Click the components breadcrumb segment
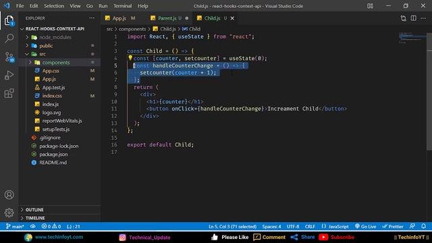432x243 pixels. point(132,29)
